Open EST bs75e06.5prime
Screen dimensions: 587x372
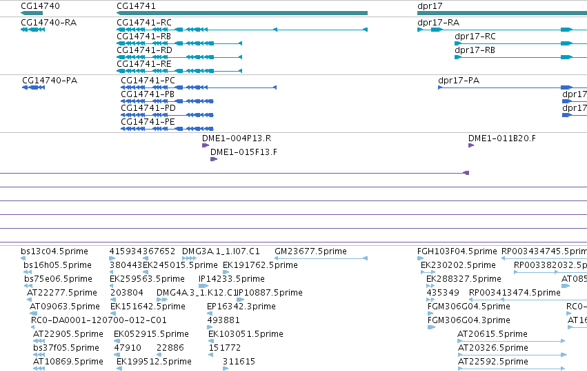(58, 279)
